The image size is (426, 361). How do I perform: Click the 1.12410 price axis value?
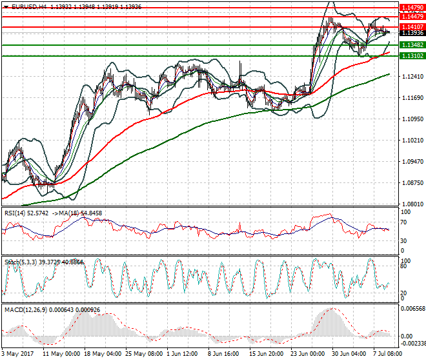pos(412,77)
